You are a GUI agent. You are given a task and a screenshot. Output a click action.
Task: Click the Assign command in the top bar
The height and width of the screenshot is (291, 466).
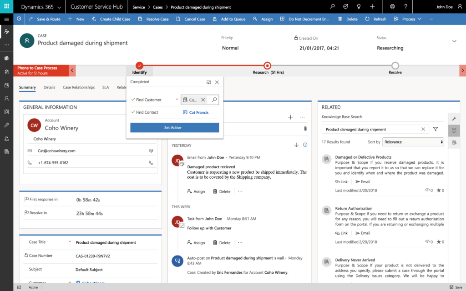(x=263, y=19)
